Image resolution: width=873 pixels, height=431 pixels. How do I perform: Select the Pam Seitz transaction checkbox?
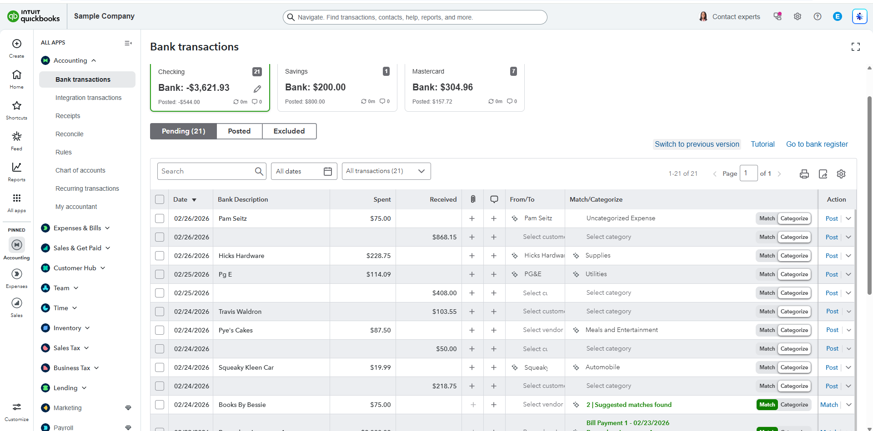[x=160, y=218]
